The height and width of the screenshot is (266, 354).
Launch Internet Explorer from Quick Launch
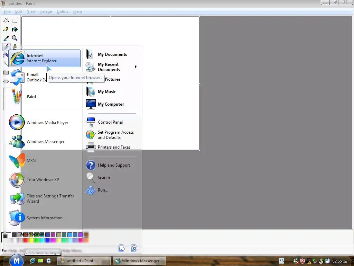[32, 261]
